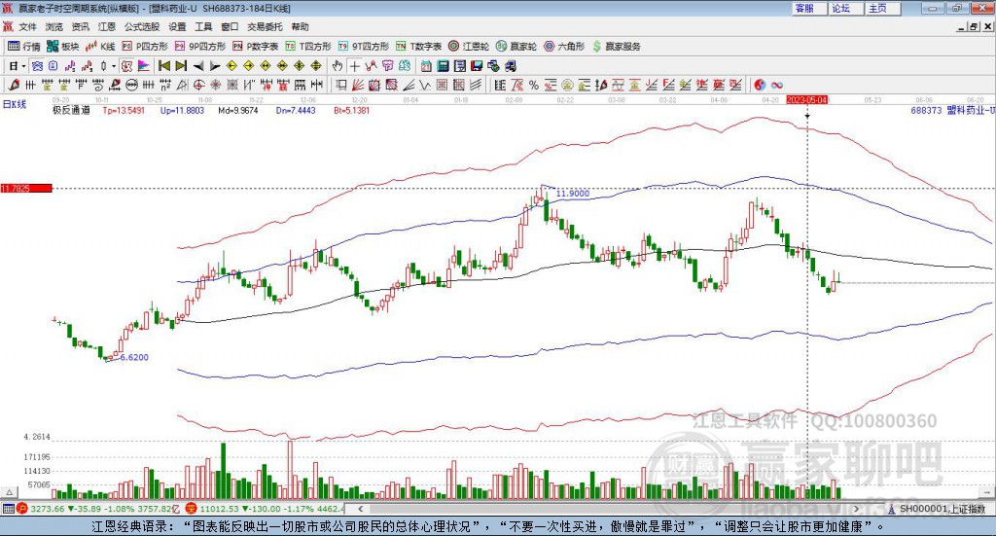Screen dimensions: 996x536
Task: Open the P数字表 number table
Action: (x=256, y=47)
